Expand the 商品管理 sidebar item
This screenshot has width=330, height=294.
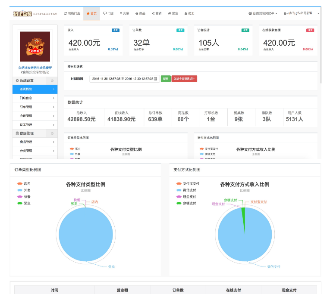point(35,142)
